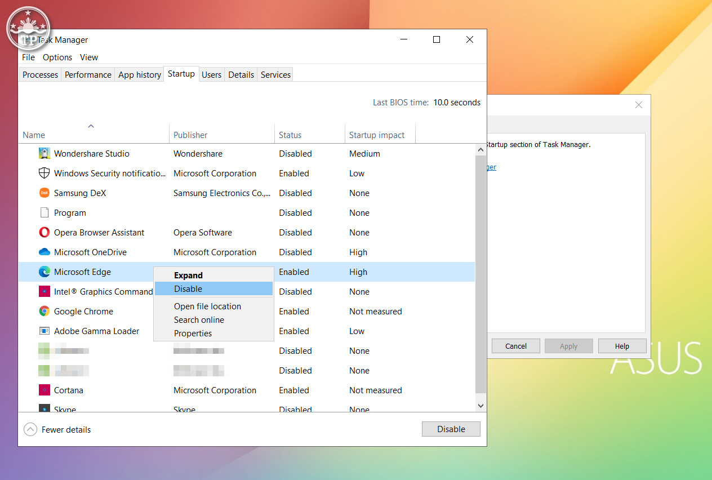The image size is (712, 480).
Task: Sort by the Status column header
Action: [x=309, y=135]
